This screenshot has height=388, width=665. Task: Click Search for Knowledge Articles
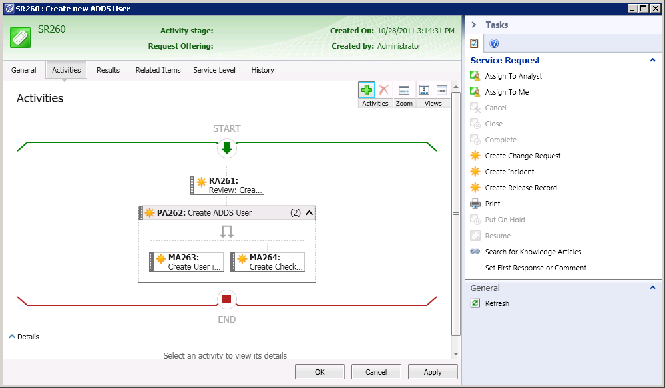[533, 252]
